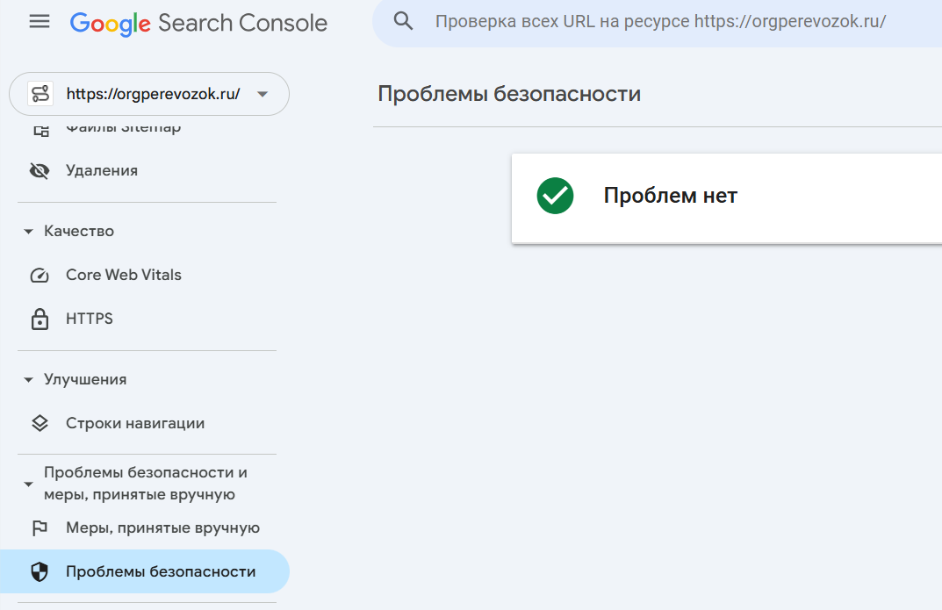Image resolution: width=942 pixels, height=610 pixels.
Task: Click the security issues shield icon
Action: 40,572
